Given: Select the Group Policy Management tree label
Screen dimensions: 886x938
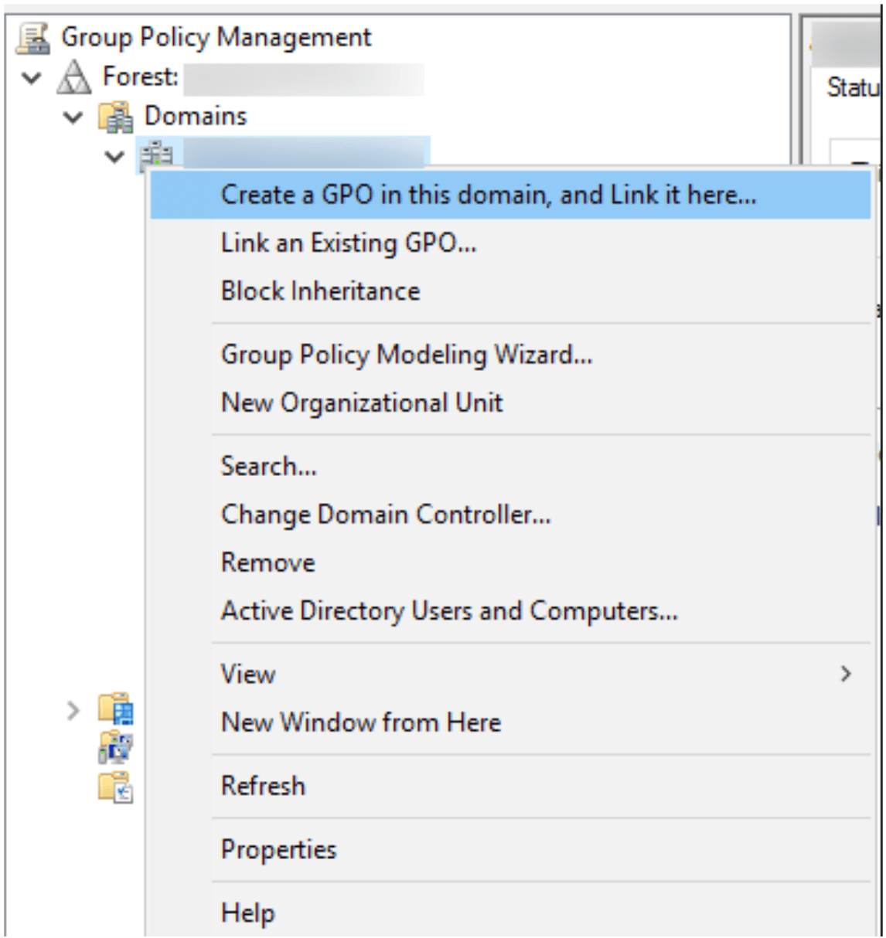Looking at the screenshot, I should (x=216, y=38).
